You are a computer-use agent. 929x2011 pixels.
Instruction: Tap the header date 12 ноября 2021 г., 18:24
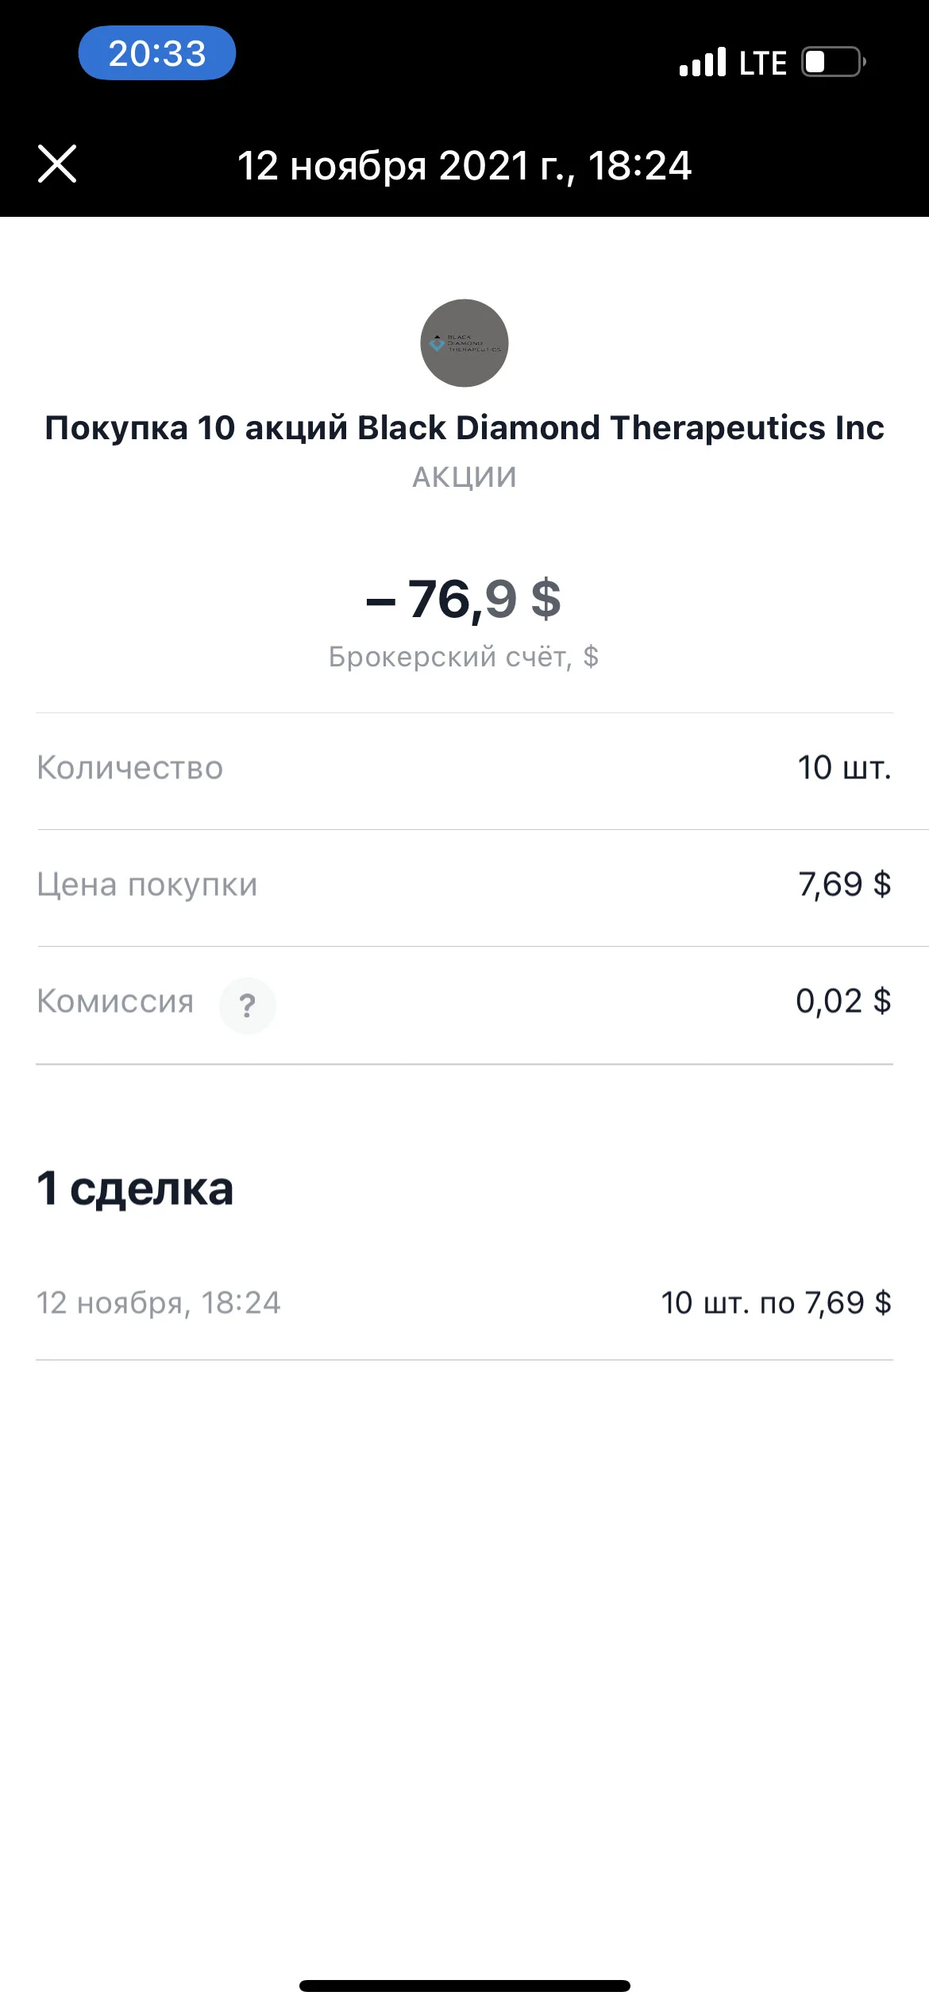[464, 166]
